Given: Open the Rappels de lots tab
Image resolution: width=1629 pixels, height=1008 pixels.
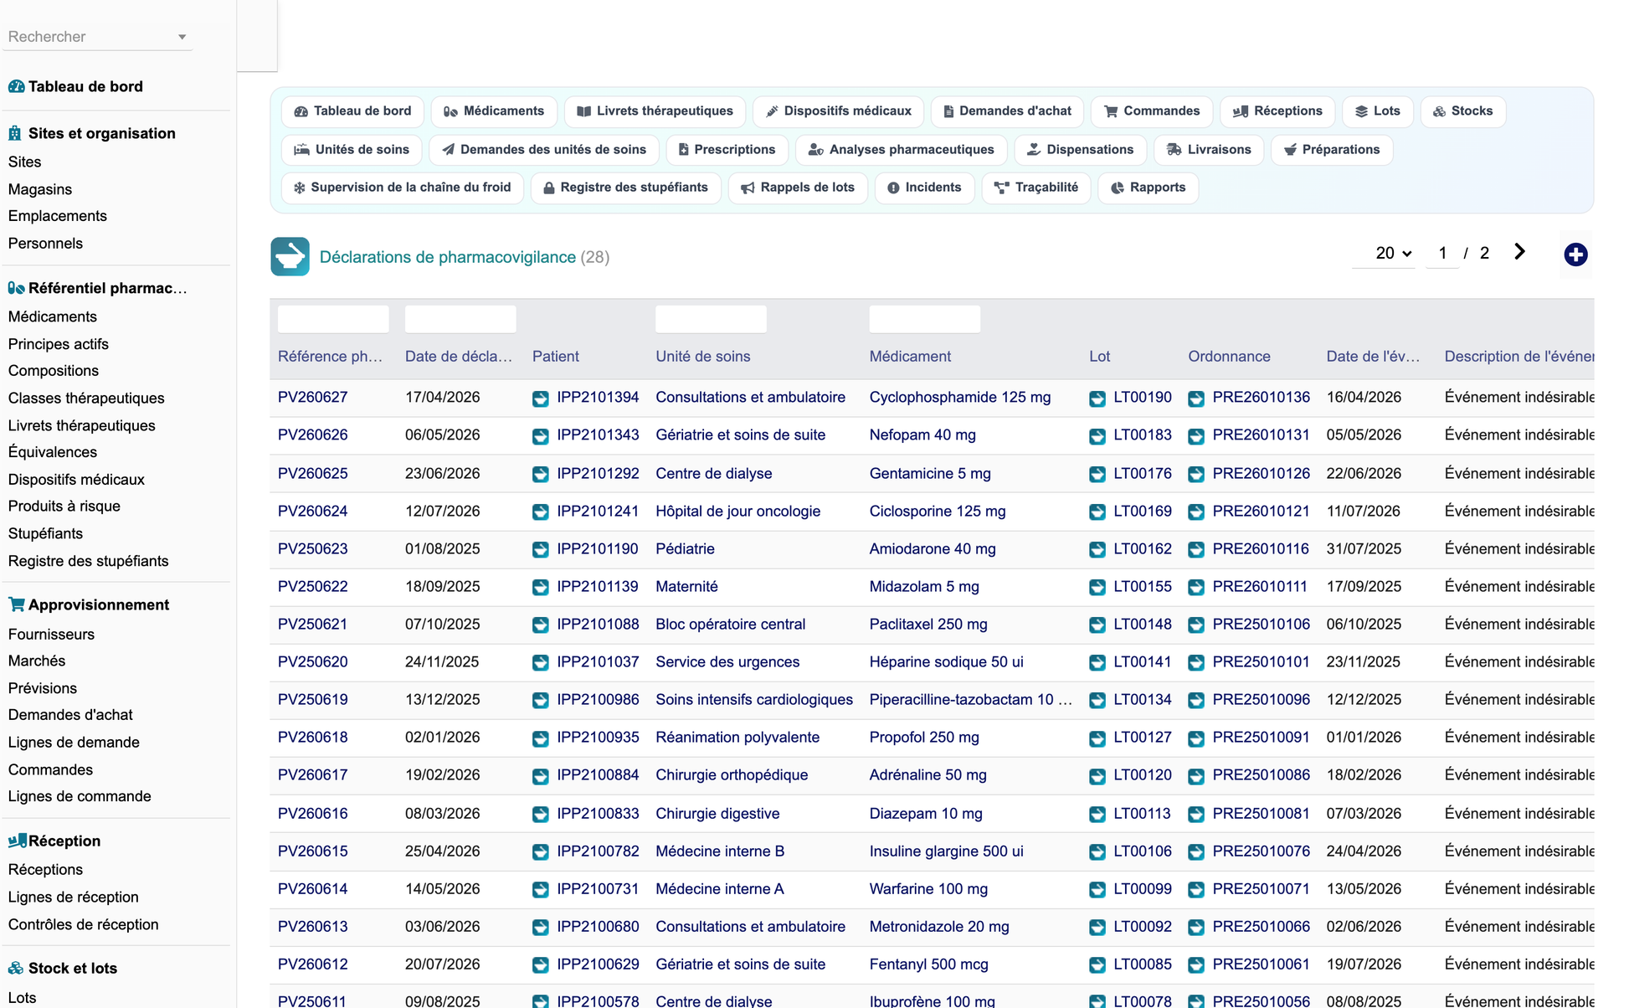Looking at the screenshot, I should point(798,188).
